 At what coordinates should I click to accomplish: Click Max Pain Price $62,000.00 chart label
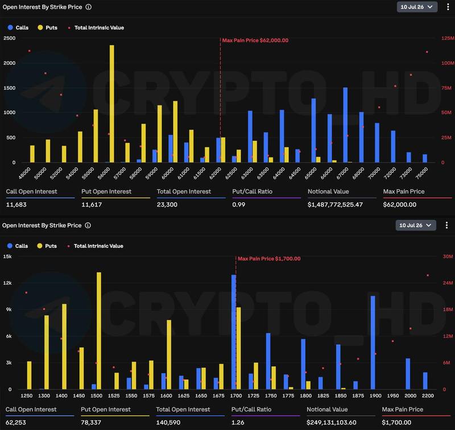tap(255, 40)
